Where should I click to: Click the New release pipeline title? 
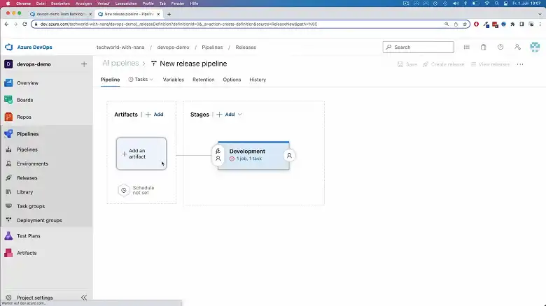pyautogui.click(x=193, y=64)
